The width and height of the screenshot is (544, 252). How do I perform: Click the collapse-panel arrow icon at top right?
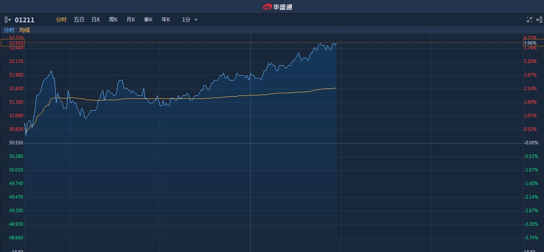(539, 20)
